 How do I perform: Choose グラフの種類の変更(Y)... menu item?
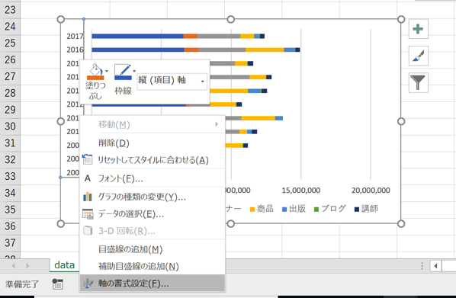coord(153,197)
